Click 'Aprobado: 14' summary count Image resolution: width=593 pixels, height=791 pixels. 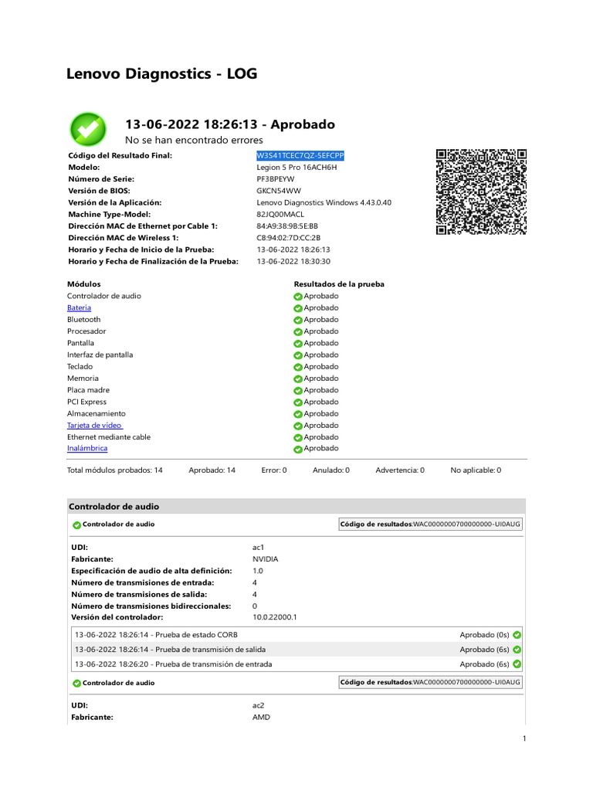(212, 470)
